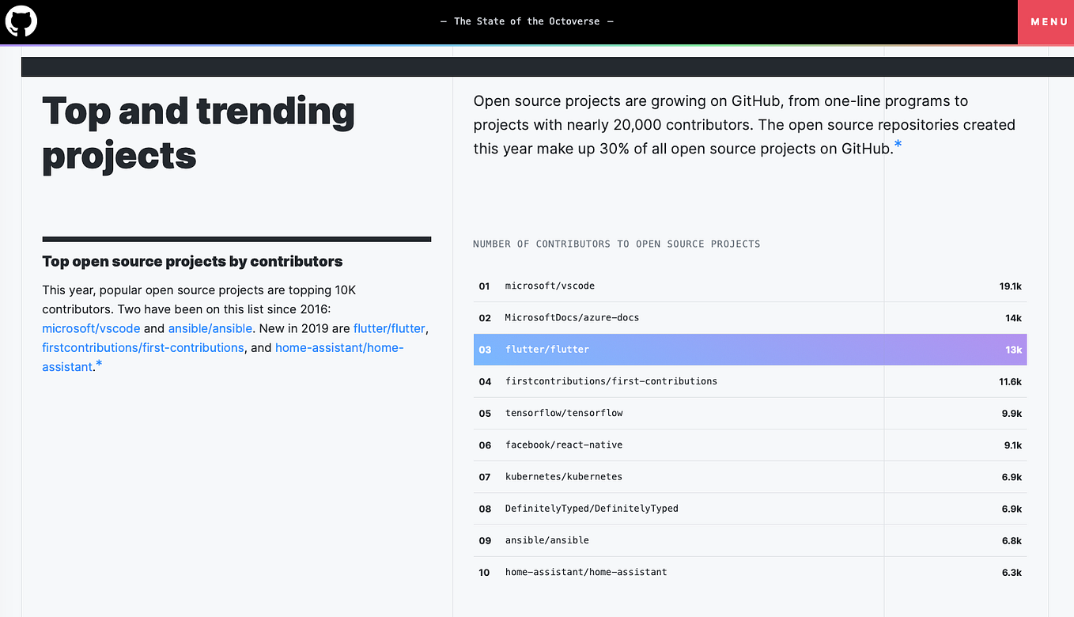Follow the ansible/ansible hyperlink
The height and width of the screenshot is (617, 1074).
210,328
